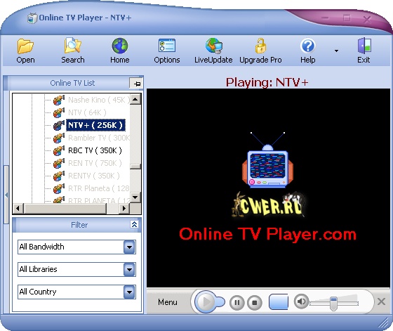
Task: Open the All Libraries dropdown
Action: click(129, 270)
